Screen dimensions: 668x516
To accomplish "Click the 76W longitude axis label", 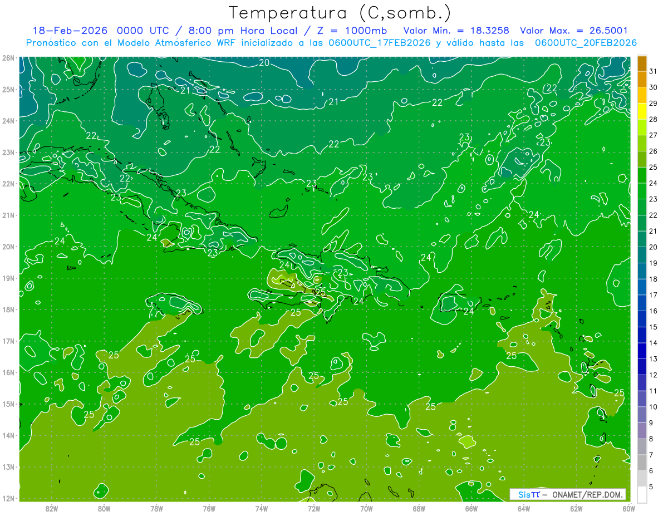I will click(209, 508).
